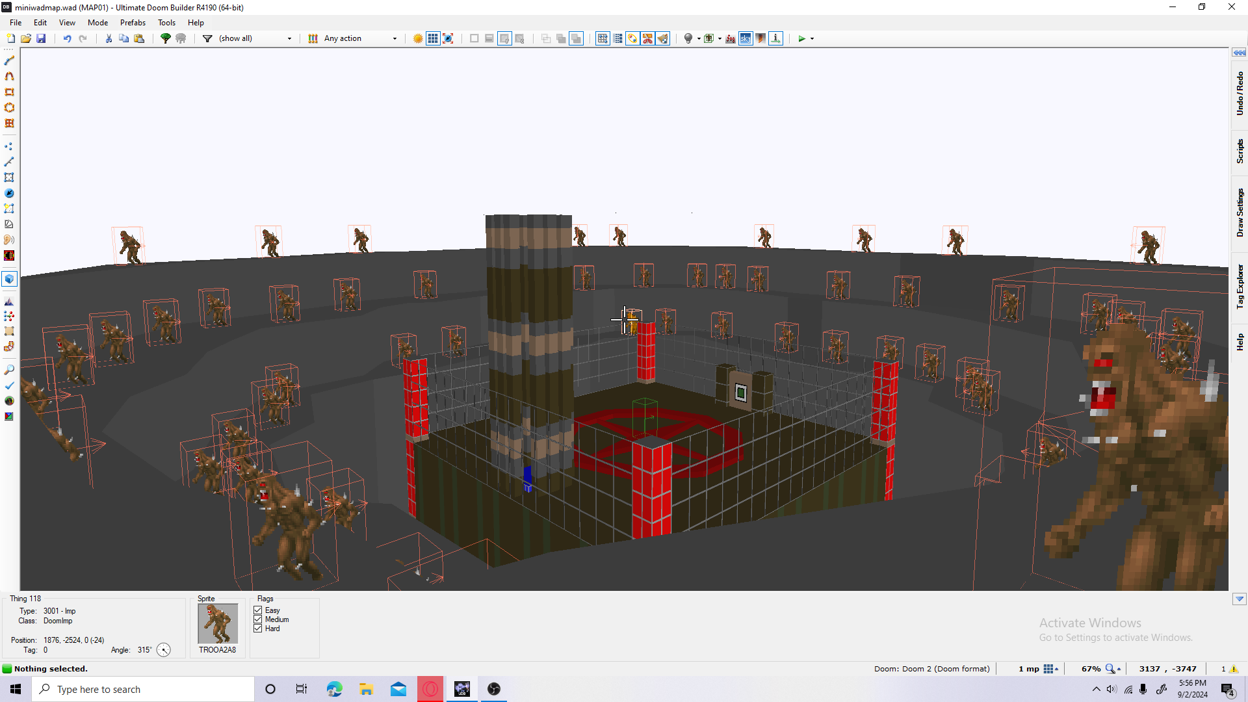This screenshot has height=702, width=1248.
Task: Click the green tree icon in the toolbar
Action: click(166, 38)
